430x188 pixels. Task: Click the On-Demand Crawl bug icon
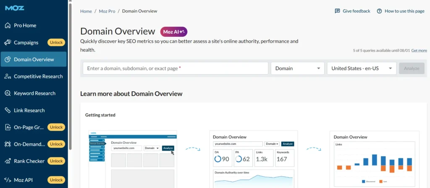coord(8,144)
